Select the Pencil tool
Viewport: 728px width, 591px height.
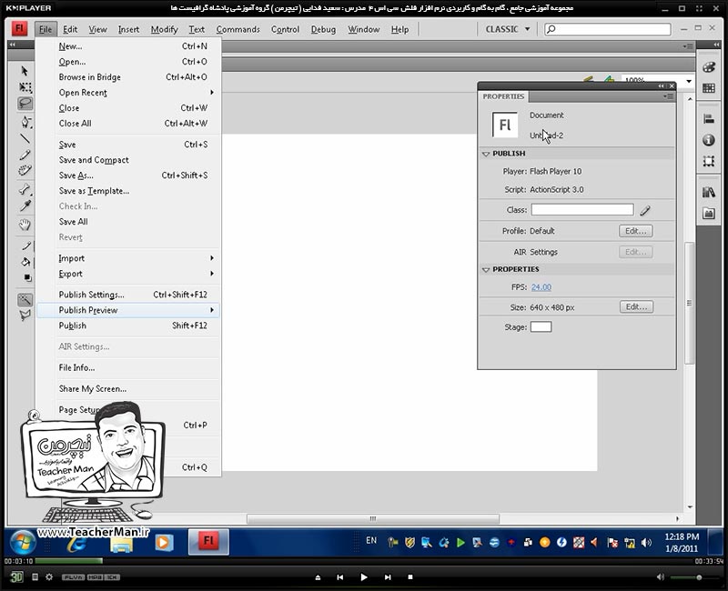point(25,155)
